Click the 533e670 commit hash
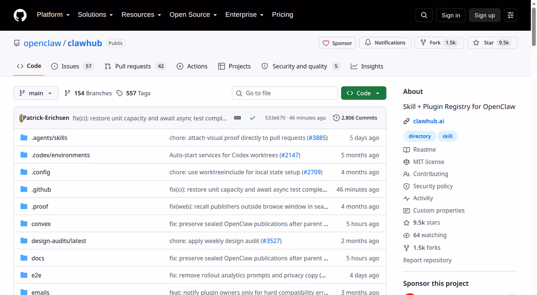This screenshot has height=295, width=537. (275, 118)
